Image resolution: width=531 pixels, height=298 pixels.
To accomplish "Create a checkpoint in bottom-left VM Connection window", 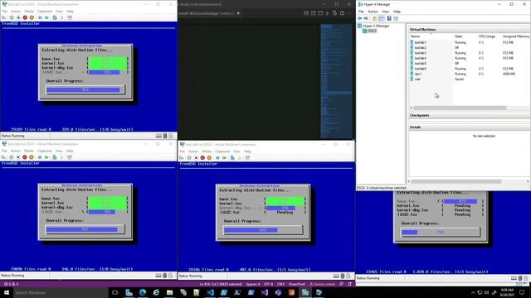I will coord(55,157).
